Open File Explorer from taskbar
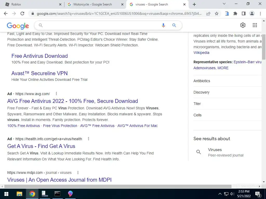 [19, 194]
